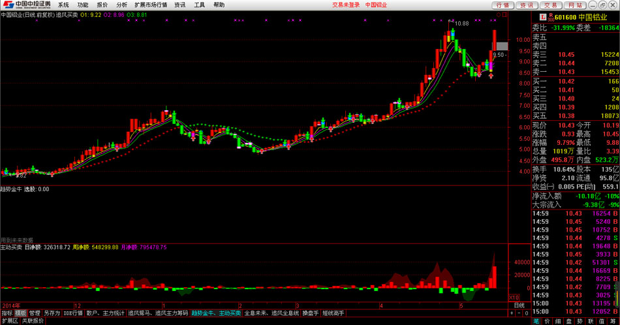Click the X10 scale marker in the volume panel
This screenshot has width=620, height=325.
click(514, 298)
